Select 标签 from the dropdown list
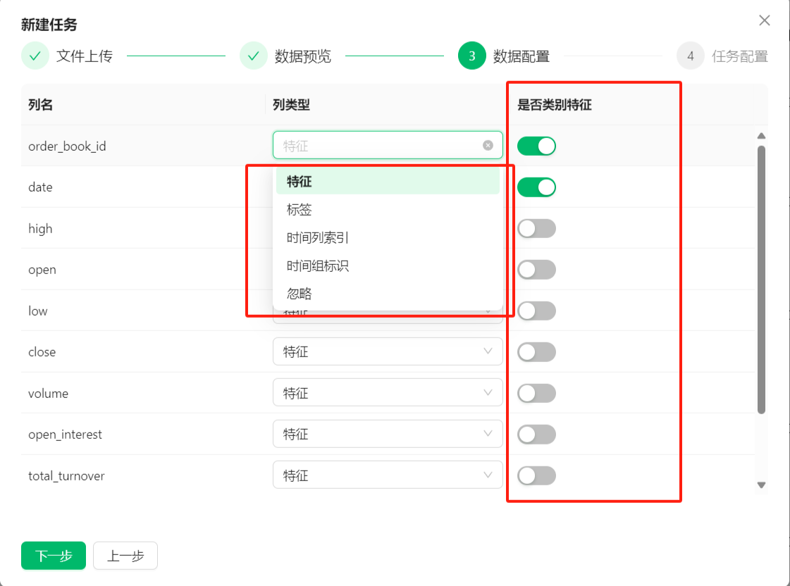 pyautogui.click(x=300, y=210)
